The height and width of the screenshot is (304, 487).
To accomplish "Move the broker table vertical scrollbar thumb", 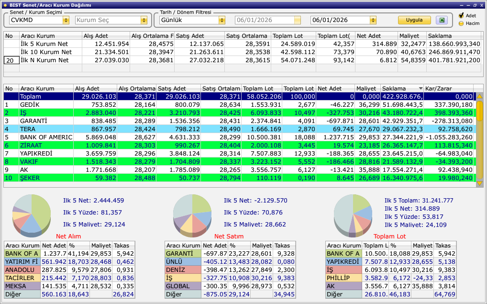I will [479, 111].
